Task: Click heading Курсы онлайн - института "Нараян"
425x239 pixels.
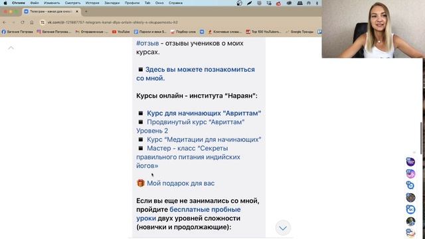Action: 197,96
